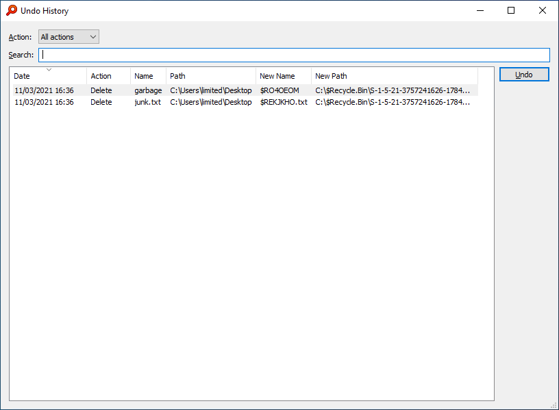The width and height of the screenshot is (559, 410).
Task: Minimize the Undo History window
Action: pyautogui.click(x=480, y=11)
